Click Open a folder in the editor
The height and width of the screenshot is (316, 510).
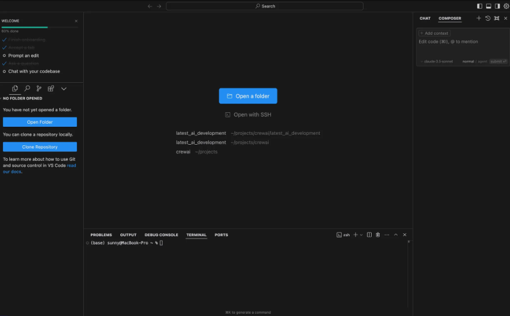pos(248,96)
